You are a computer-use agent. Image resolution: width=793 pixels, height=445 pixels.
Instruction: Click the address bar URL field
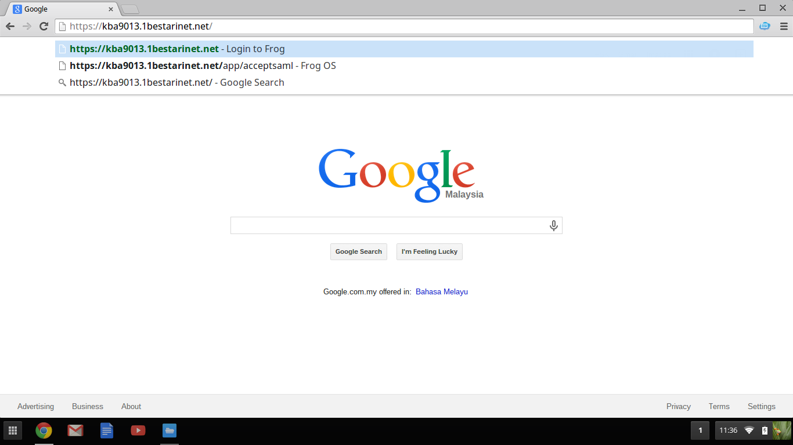point(404,26)
